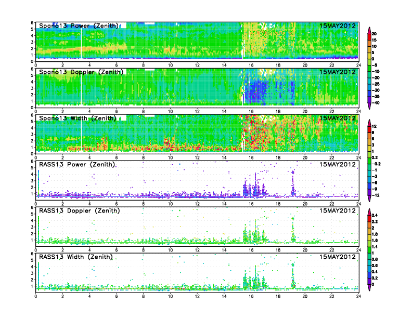Image resolution: width=412 pixels, height=318 pixels.
Task: Select 15MAY2012 date in Spano13 Width panel
Action: click(338, 118)
